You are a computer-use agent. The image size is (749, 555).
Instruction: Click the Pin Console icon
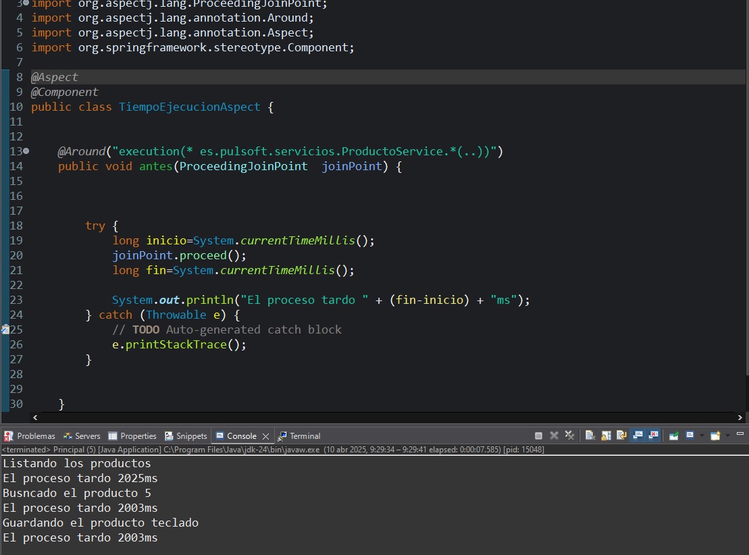[673, 436]
